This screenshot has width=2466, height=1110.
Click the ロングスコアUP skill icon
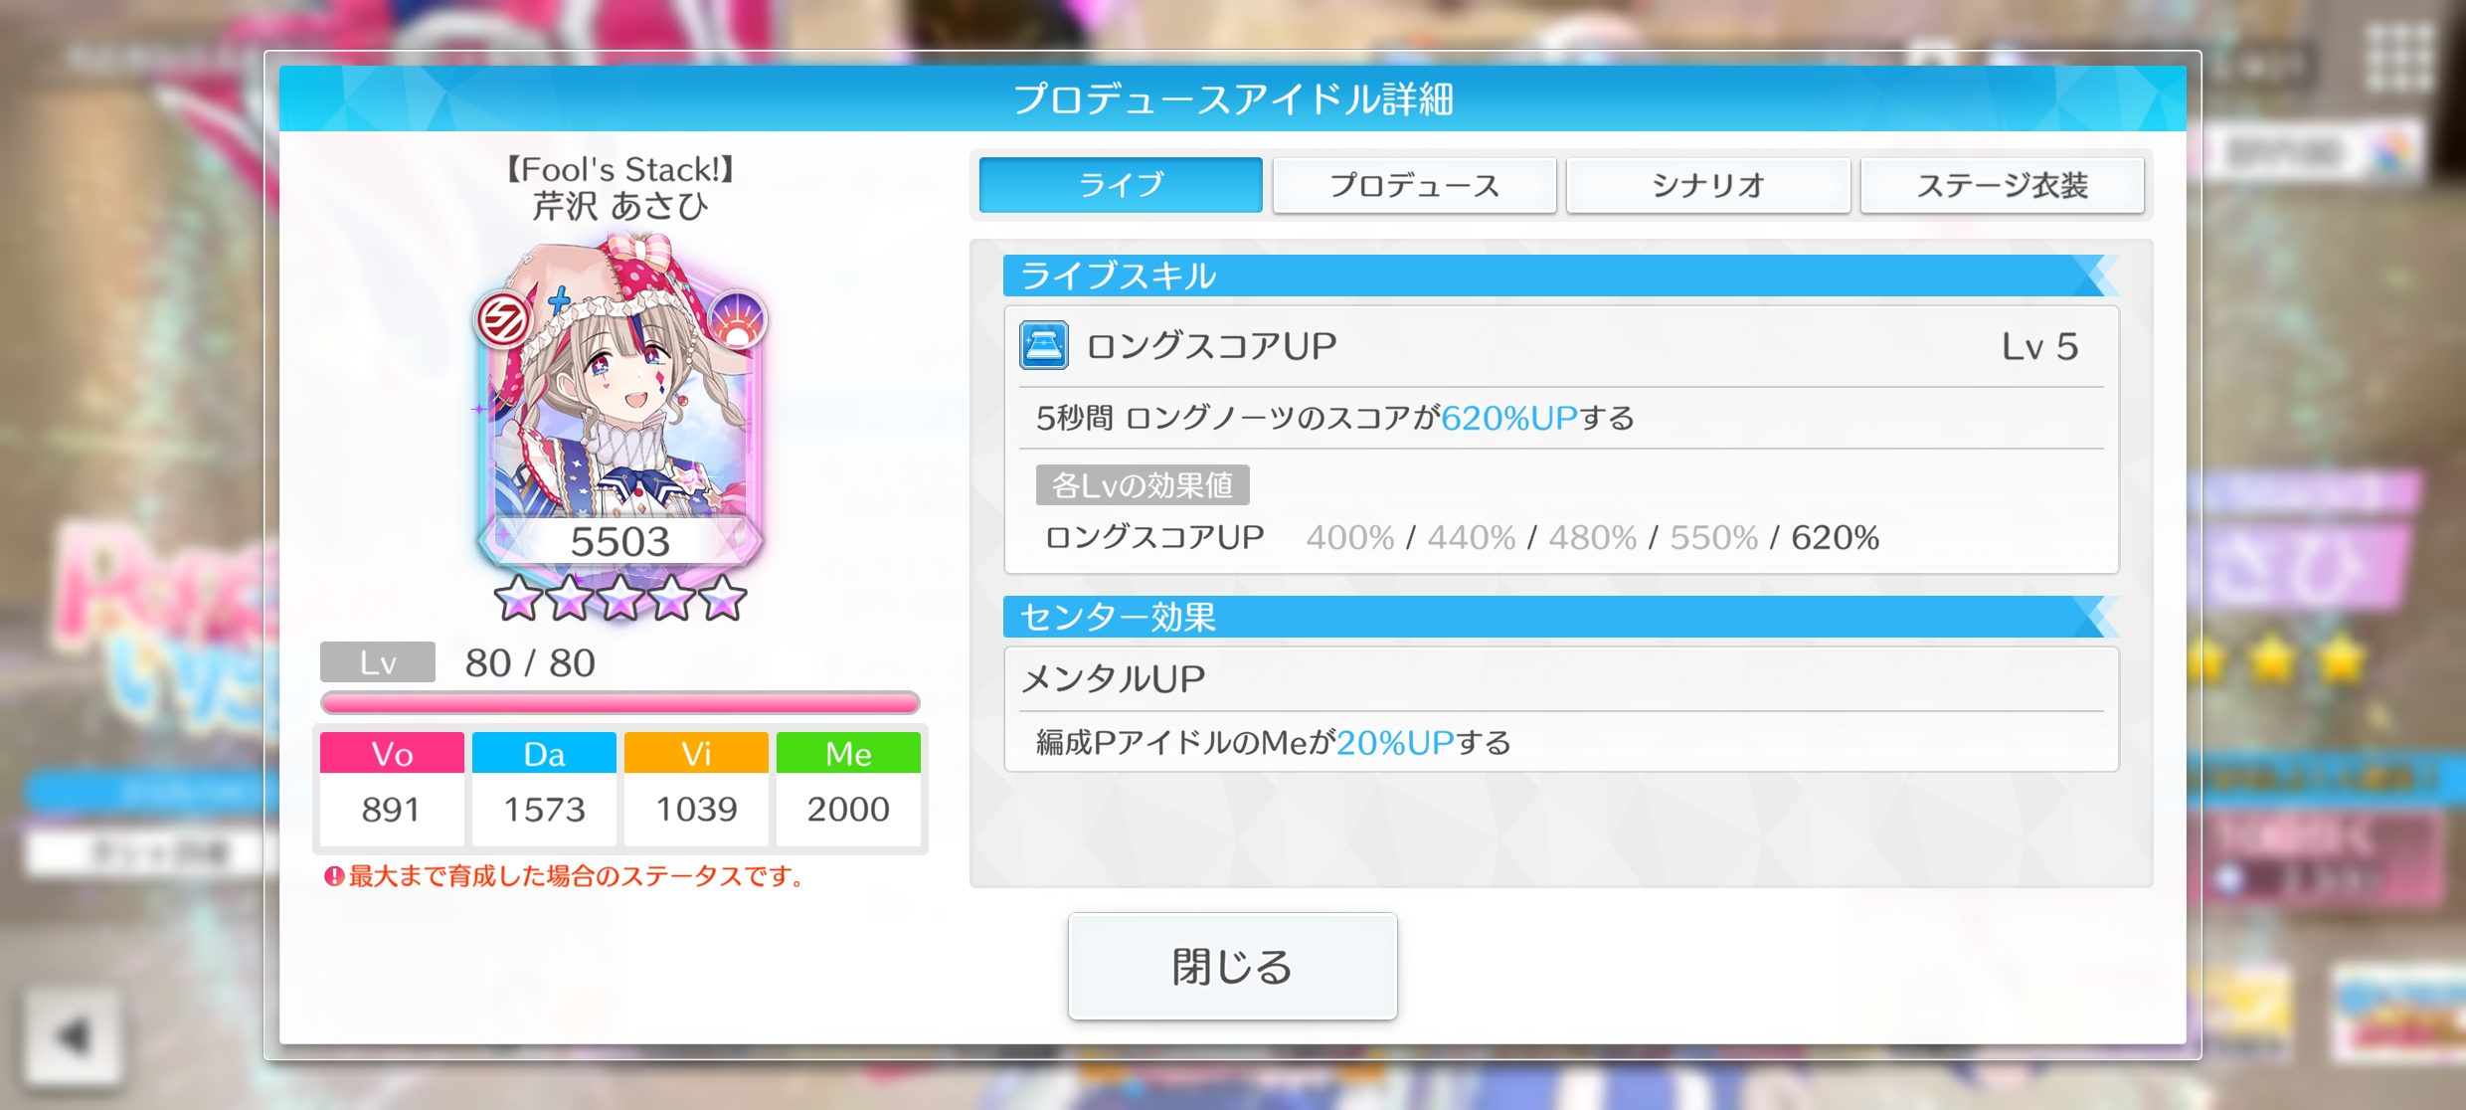[1043, 345]
